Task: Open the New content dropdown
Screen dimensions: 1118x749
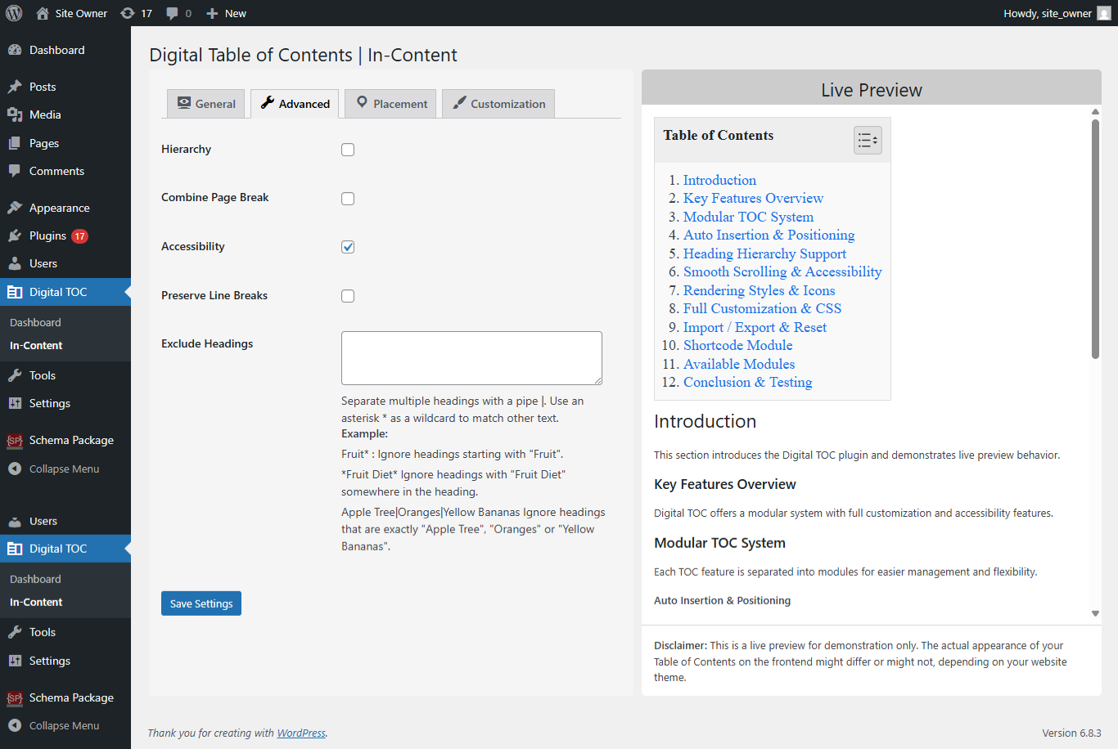Action: click(x=226, y=13)
